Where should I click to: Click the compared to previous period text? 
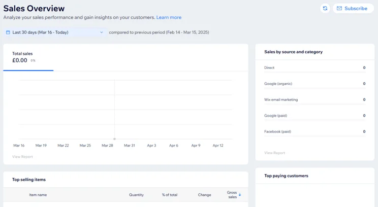coord(159,32)
